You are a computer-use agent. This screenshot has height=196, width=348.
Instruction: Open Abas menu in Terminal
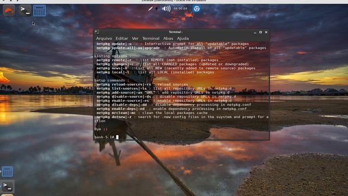[168, 39]
